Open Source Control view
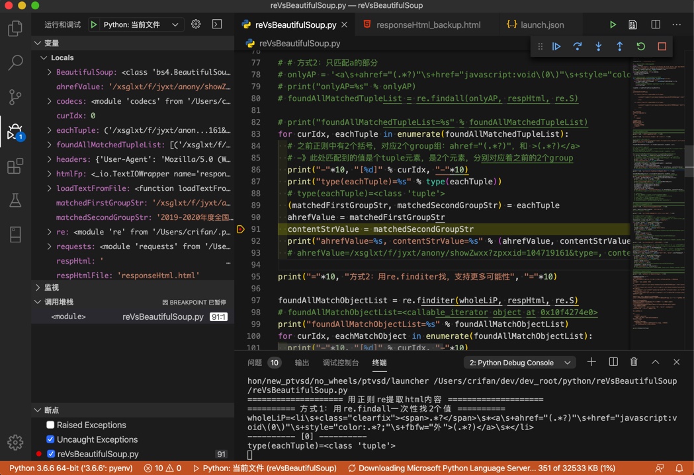 click(15, 96)
